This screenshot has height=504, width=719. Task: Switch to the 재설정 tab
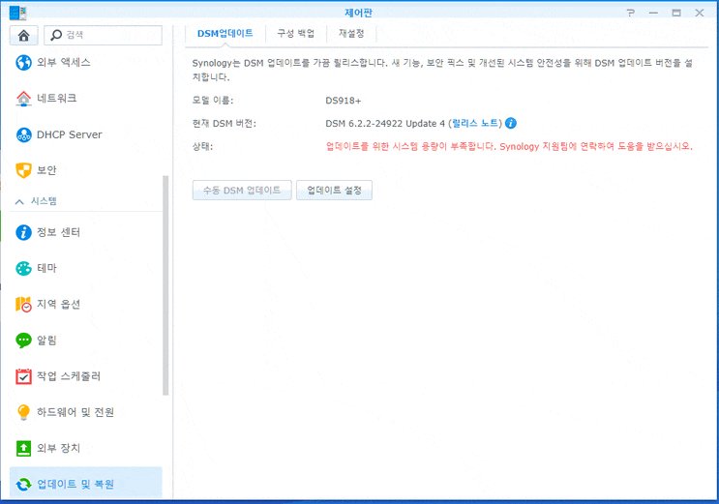[x=351, y=34]
